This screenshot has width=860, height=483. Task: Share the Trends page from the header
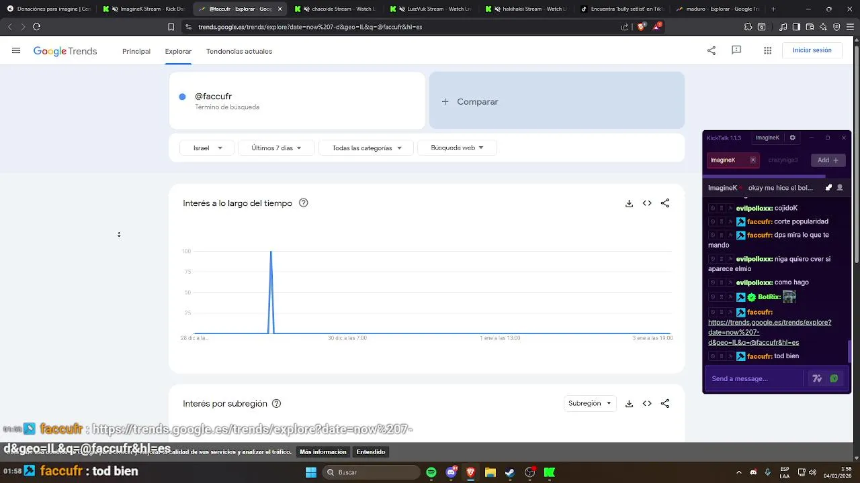pos(712,50)
